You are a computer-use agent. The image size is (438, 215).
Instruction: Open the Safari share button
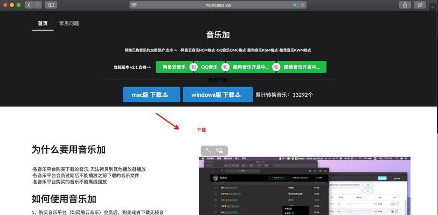pos(405,5)
